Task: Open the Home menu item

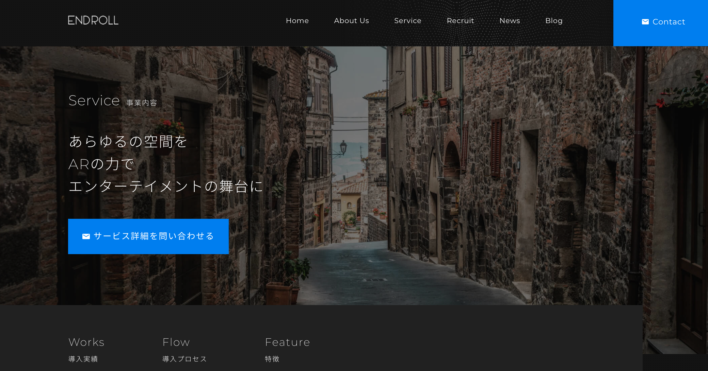Action: [297, 21]
